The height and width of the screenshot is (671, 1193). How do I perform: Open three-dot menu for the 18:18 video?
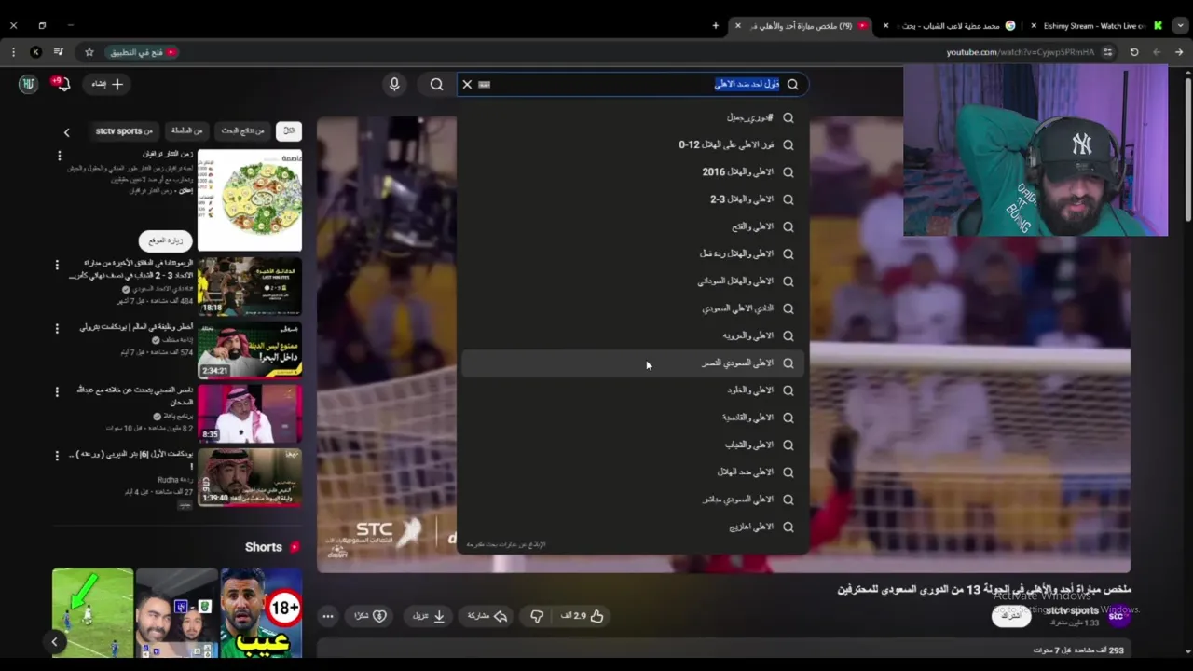click(57, 266)
